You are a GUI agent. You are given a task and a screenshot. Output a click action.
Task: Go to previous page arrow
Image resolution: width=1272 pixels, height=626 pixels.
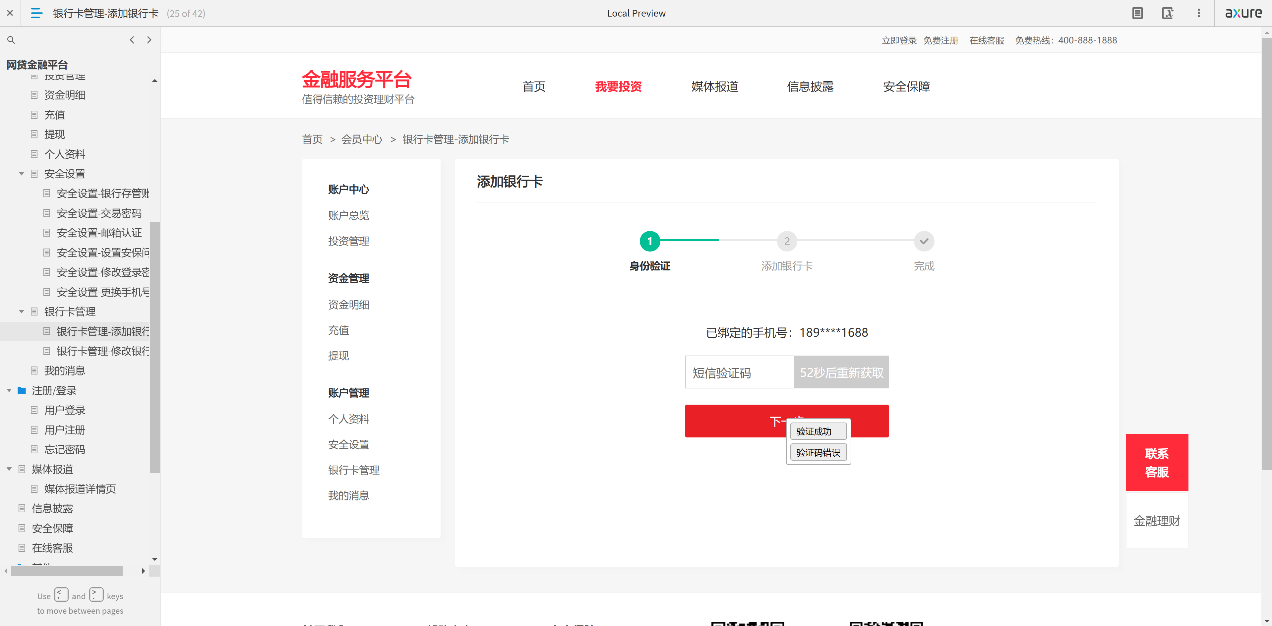point(132,40)
